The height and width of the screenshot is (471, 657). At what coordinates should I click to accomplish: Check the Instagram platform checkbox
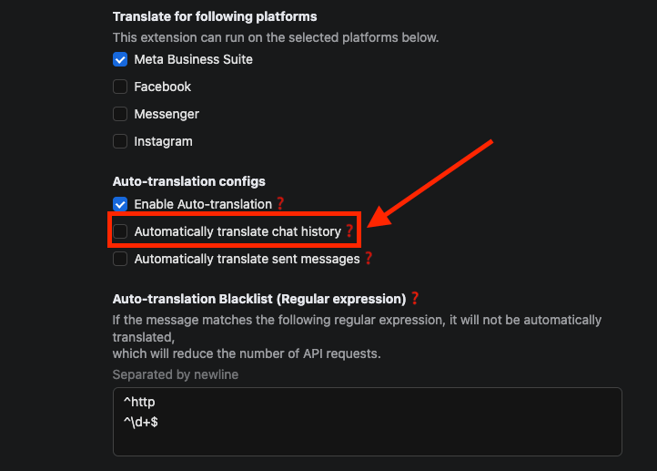pos(120,141)
